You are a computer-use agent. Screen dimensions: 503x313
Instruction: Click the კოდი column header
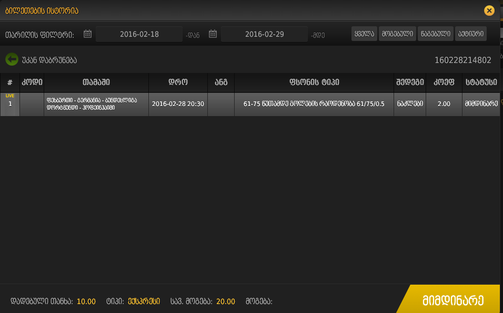[x=32, y=82]
